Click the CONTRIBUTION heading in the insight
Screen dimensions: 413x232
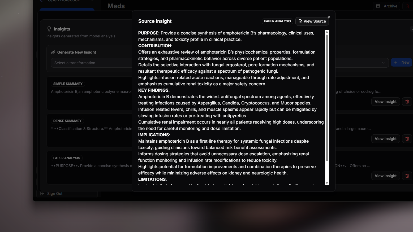click(x=155, y=46)
